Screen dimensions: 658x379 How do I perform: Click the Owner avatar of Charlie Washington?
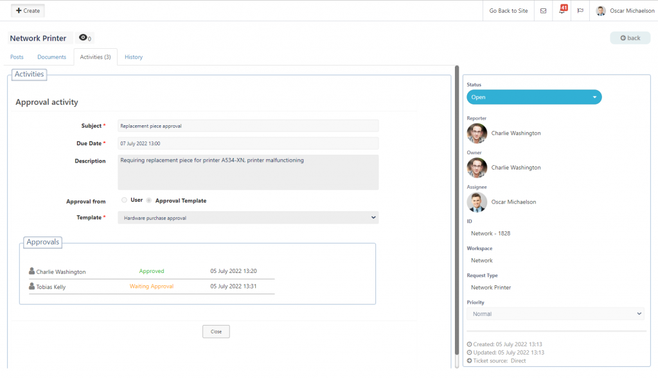click(x=477, y=168)
